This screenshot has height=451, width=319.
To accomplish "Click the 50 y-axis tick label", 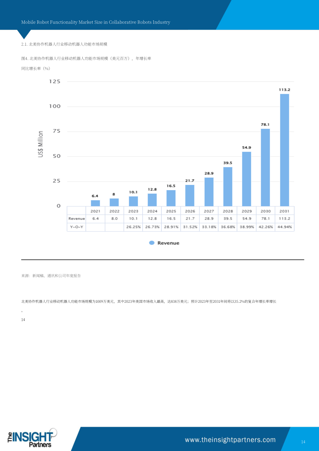I will tap(57, 156).
